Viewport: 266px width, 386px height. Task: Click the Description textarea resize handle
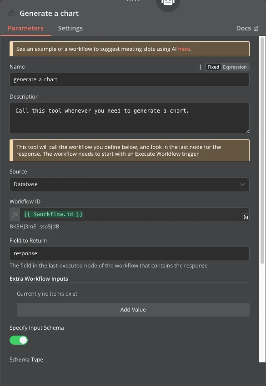[247, 132]
